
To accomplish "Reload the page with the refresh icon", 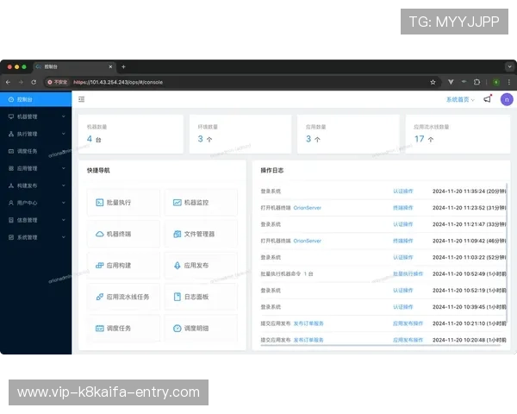I will [x=34, y=82].
